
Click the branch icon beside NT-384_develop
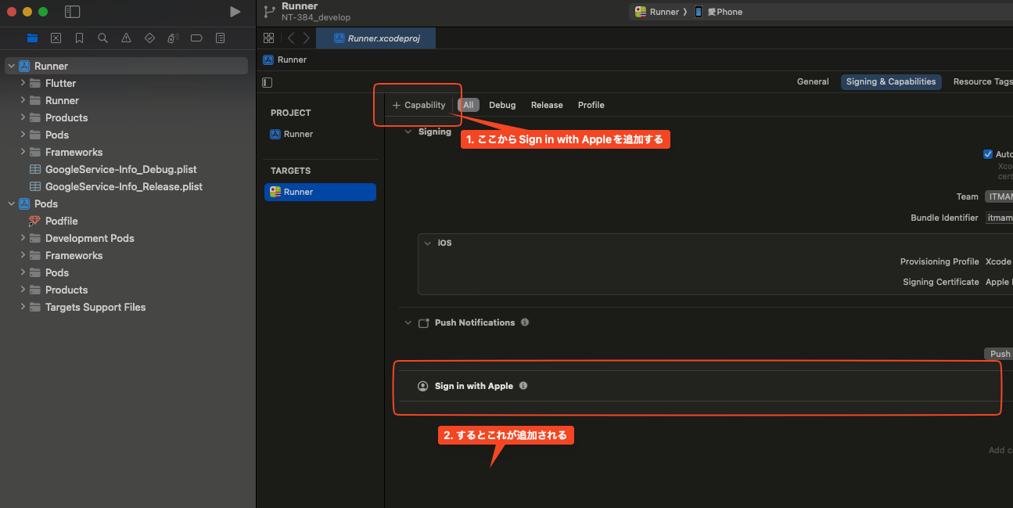coord(269,12)
